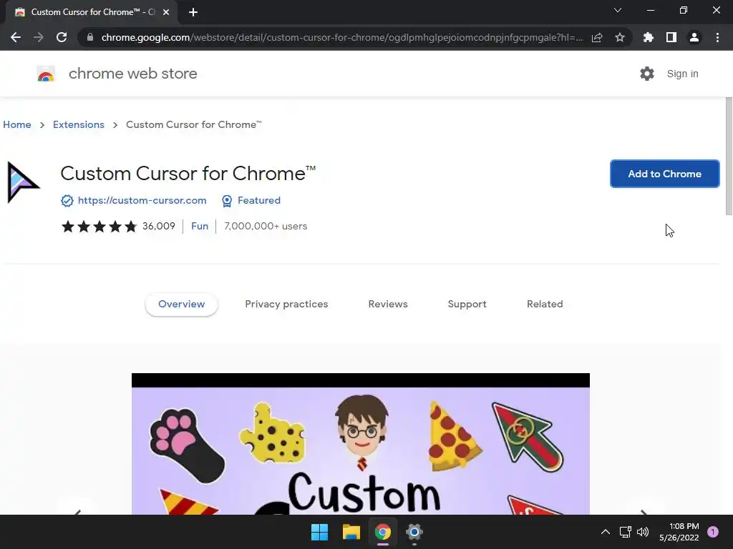Open the Related tab
733x549 pixels.
point(545,304)
